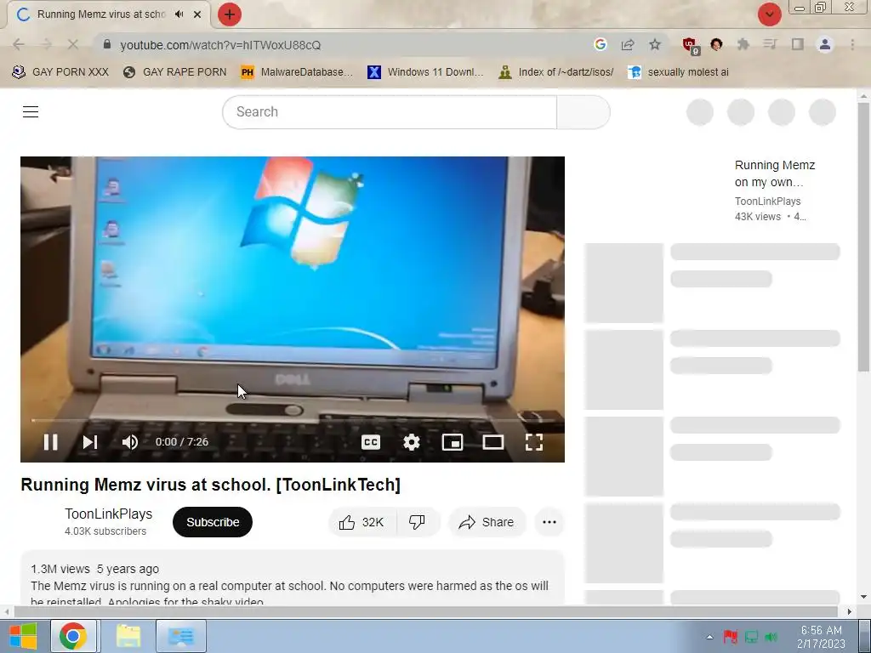Skip to the next video
The width and height of the screenshot is (871, 653).
90,442
